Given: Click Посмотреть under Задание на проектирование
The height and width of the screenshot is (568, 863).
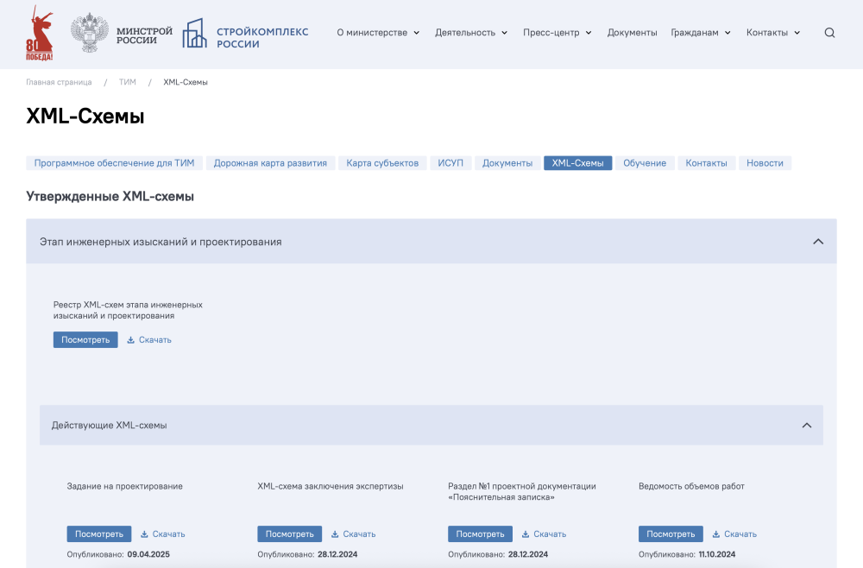Looking at the screenshot, I should pos(98,533).
